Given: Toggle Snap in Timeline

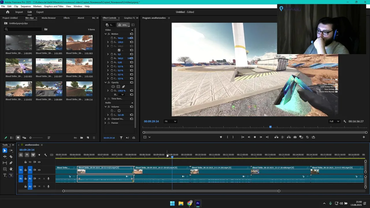Looking at the screenshot, I should [27, 155].
